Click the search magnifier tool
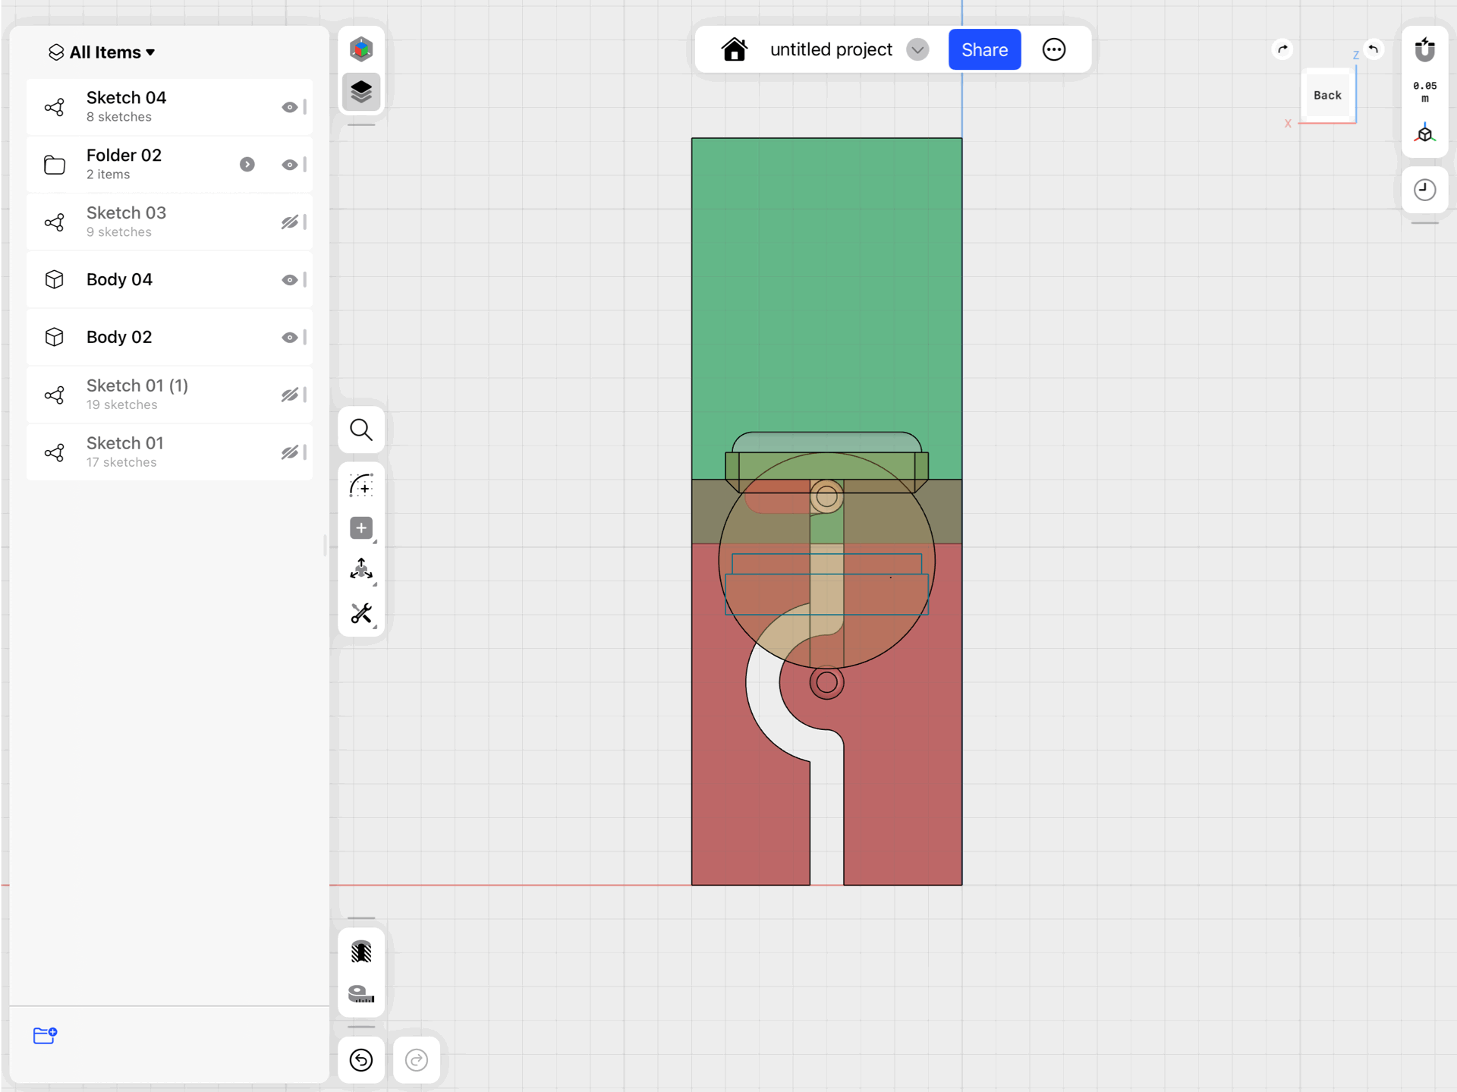The image size is (1457, 1092). click(x=361, y=429)
